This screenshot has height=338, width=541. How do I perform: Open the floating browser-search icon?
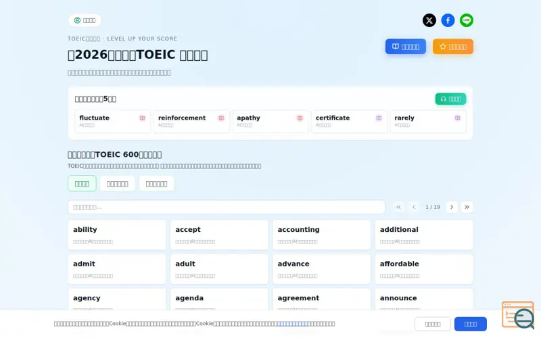518,315
